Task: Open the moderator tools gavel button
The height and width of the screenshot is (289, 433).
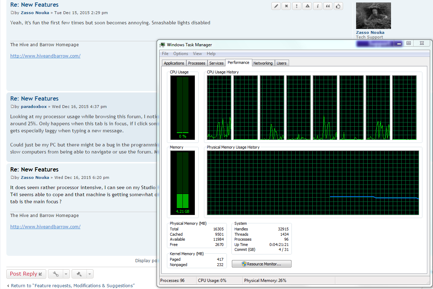Action: [79, 274]
